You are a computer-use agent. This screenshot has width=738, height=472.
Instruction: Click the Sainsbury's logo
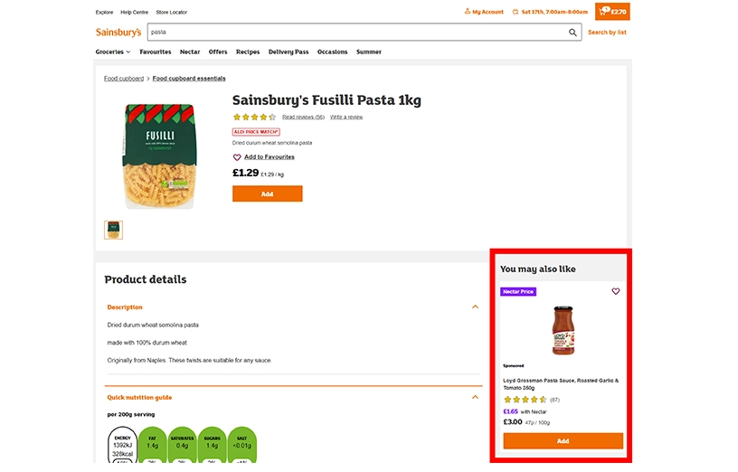click(118, 33)
